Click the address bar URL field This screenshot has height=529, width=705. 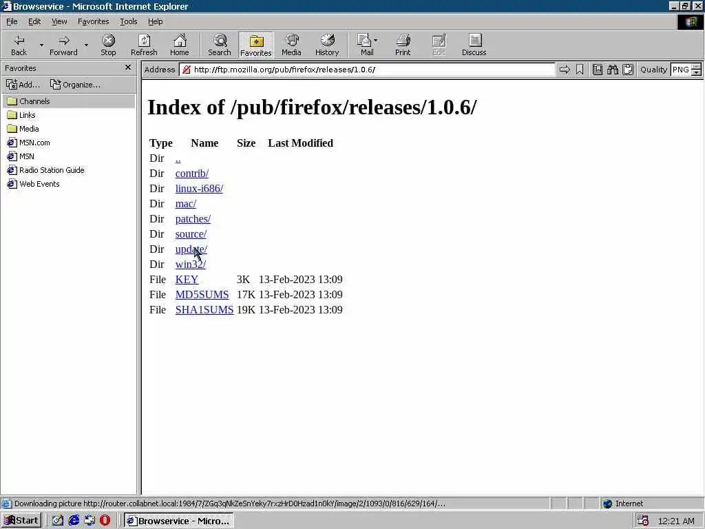pos(368,70)
